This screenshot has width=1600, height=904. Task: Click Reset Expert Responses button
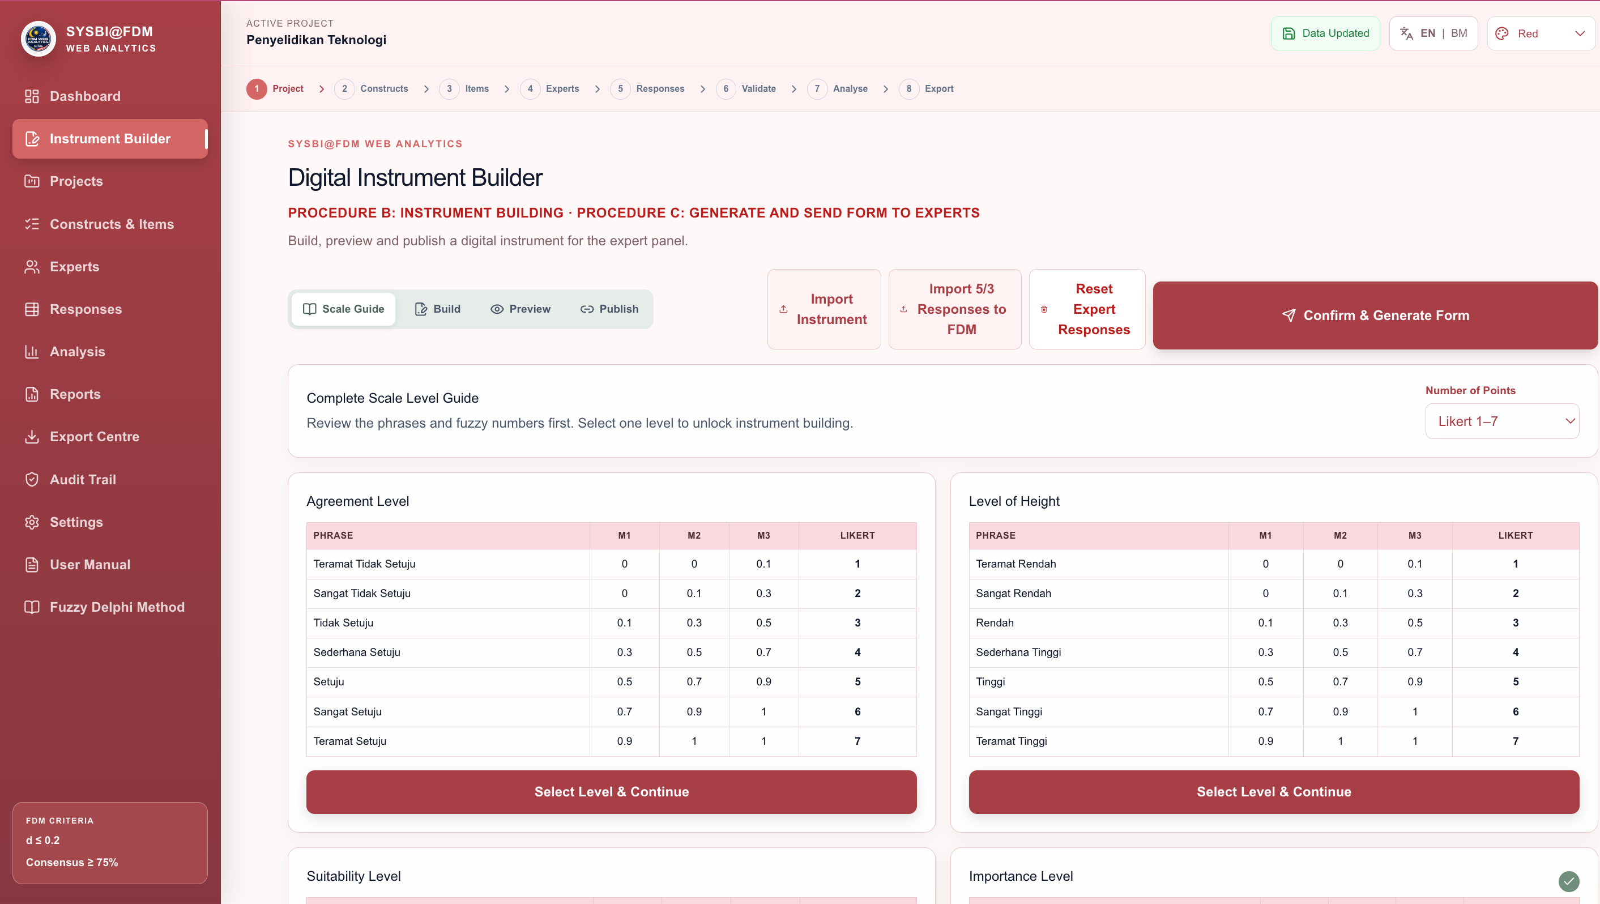click(x=1087, y=309)
